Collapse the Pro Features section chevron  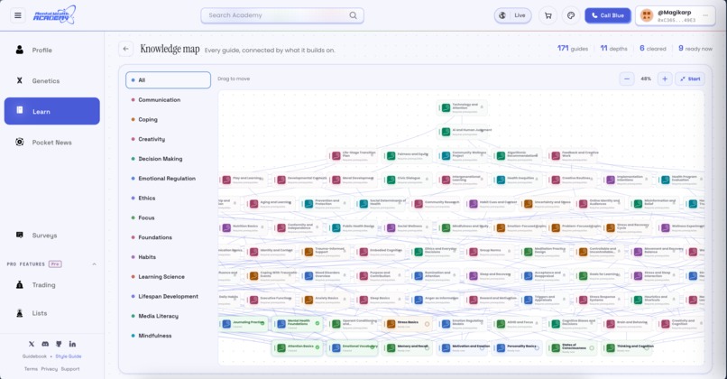tap(94, 264)
